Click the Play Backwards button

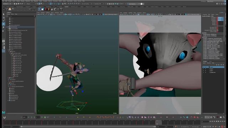pos(216,121)
